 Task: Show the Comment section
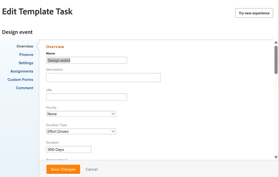point(25,88)
